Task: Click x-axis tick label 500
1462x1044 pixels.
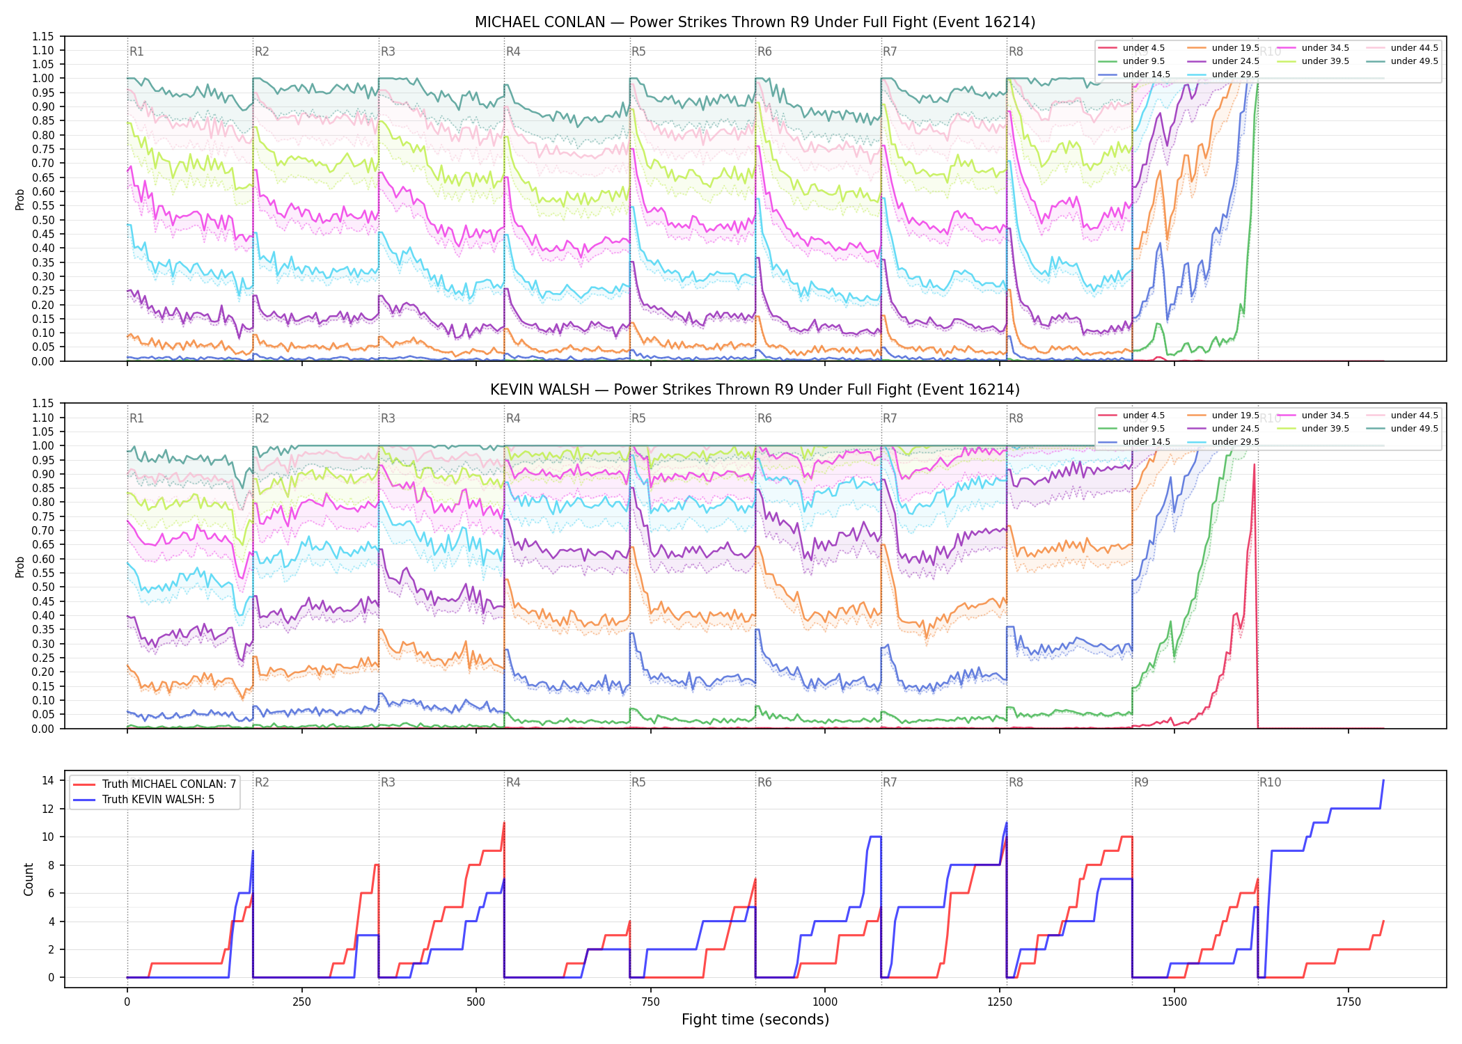Action: click(475, 1002)
